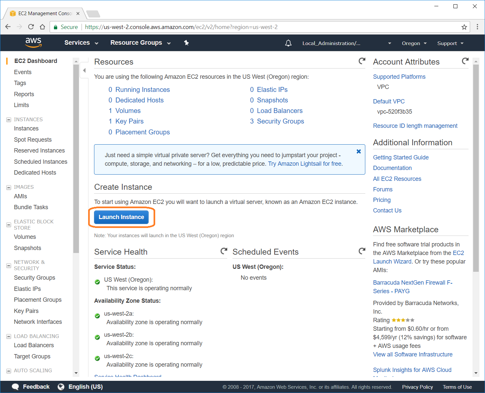Refresh the Scheduled Events section
This screenshot has height=393, width=485.
pyautogui.click(x=362, y=251)
